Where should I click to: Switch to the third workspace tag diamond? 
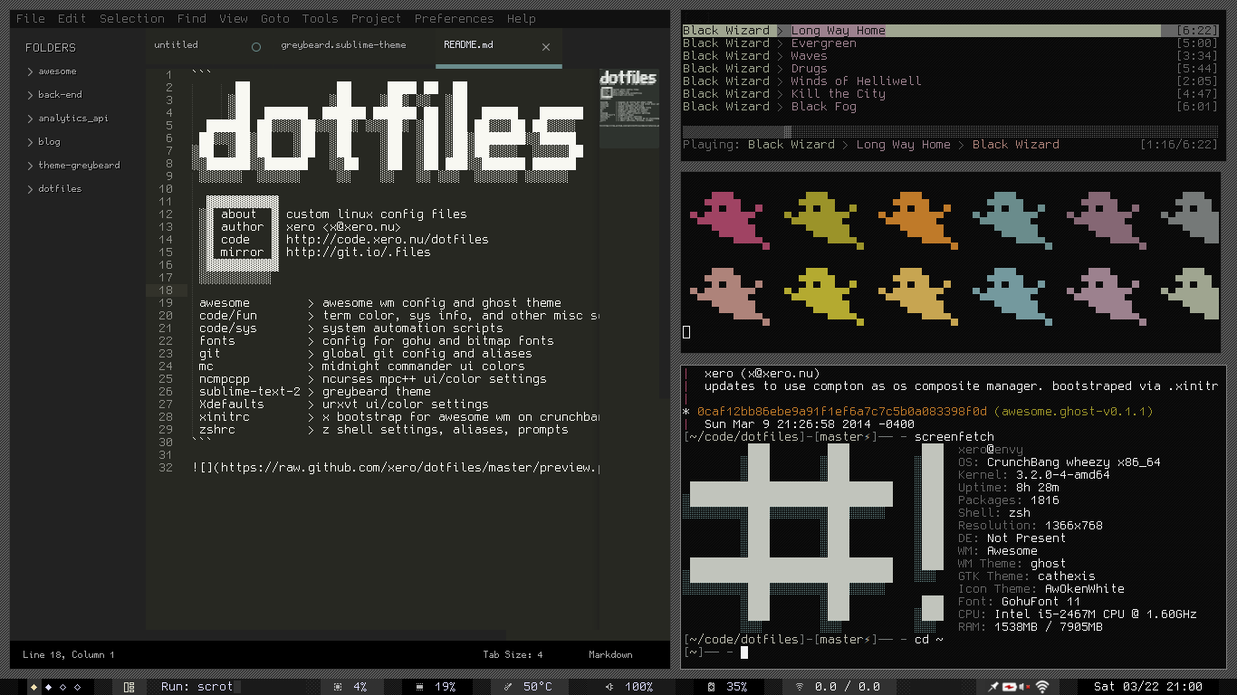point(63,687)
